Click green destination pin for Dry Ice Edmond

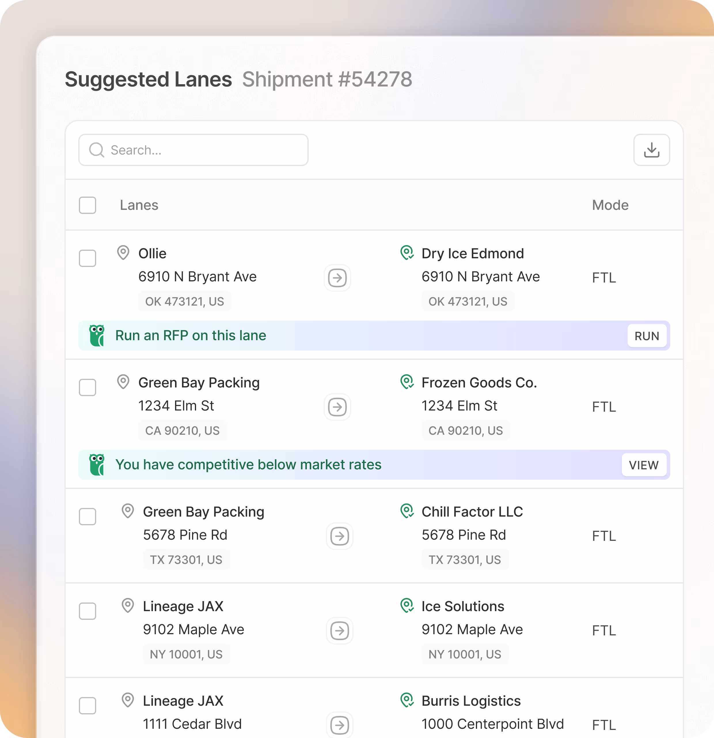407,253
